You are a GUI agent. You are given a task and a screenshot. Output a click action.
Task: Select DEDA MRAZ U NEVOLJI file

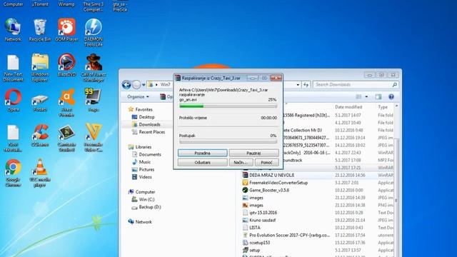[271, 175]
